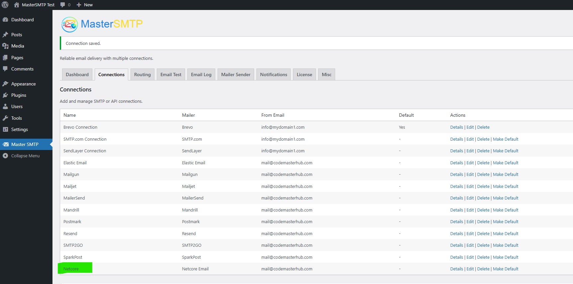
Task: Click the Tools wrench icon
Action: [x=5, y=118]
